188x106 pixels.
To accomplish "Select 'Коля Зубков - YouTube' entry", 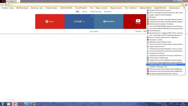I will 166,40.
